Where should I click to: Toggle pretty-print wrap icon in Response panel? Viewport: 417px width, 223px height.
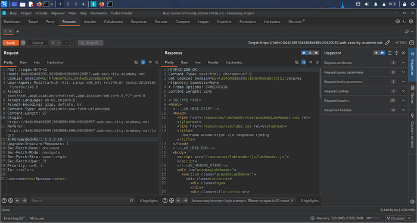(x=304, y=62)
